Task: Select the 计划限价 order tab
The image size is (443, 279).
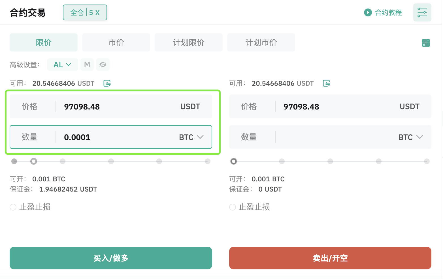Action: (x=189, y=42)
